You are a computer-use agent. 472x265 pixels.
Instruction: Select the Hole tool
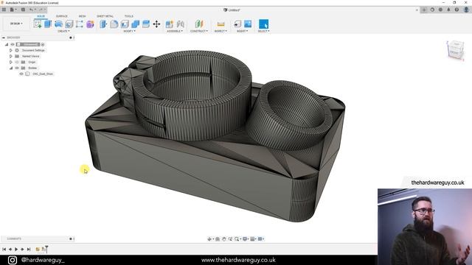click(69, 24)
